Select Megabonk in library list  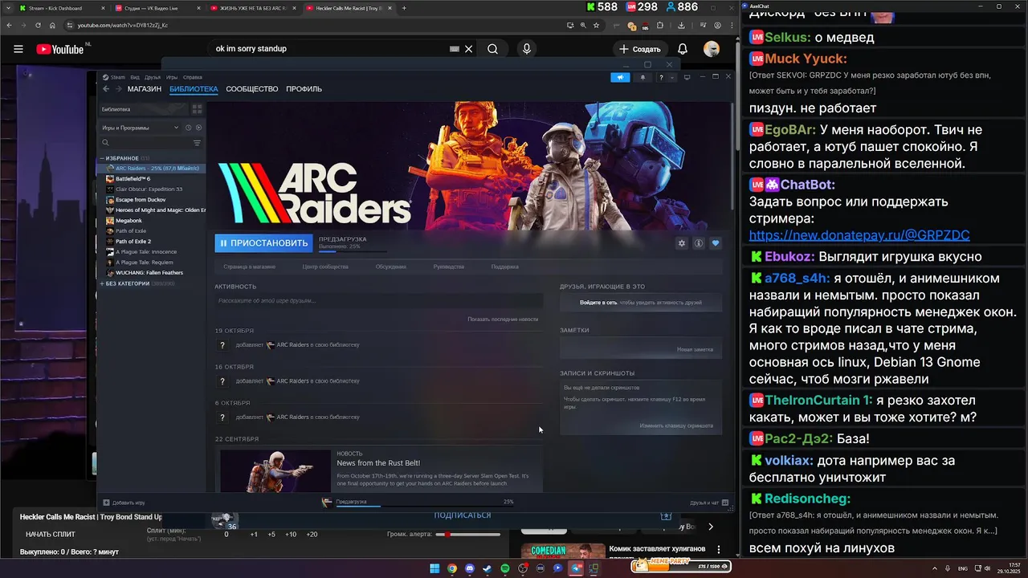pyautogui.click(x=151, y=221)
